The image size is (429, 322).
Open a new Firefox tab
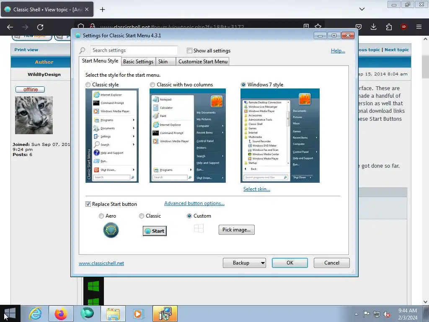tap(102, 10)
